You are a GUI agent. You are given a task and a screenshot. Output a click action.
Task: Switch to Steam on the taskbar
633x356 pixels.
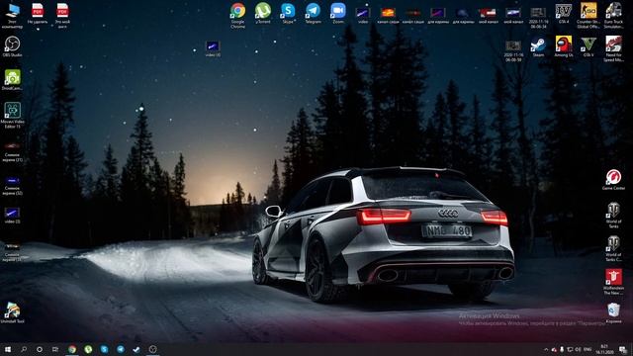[136, 349]
